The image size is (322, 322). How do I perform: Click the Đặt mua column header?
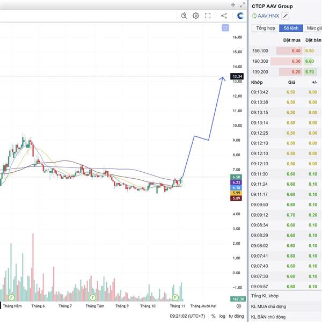(x=291, y=40)
